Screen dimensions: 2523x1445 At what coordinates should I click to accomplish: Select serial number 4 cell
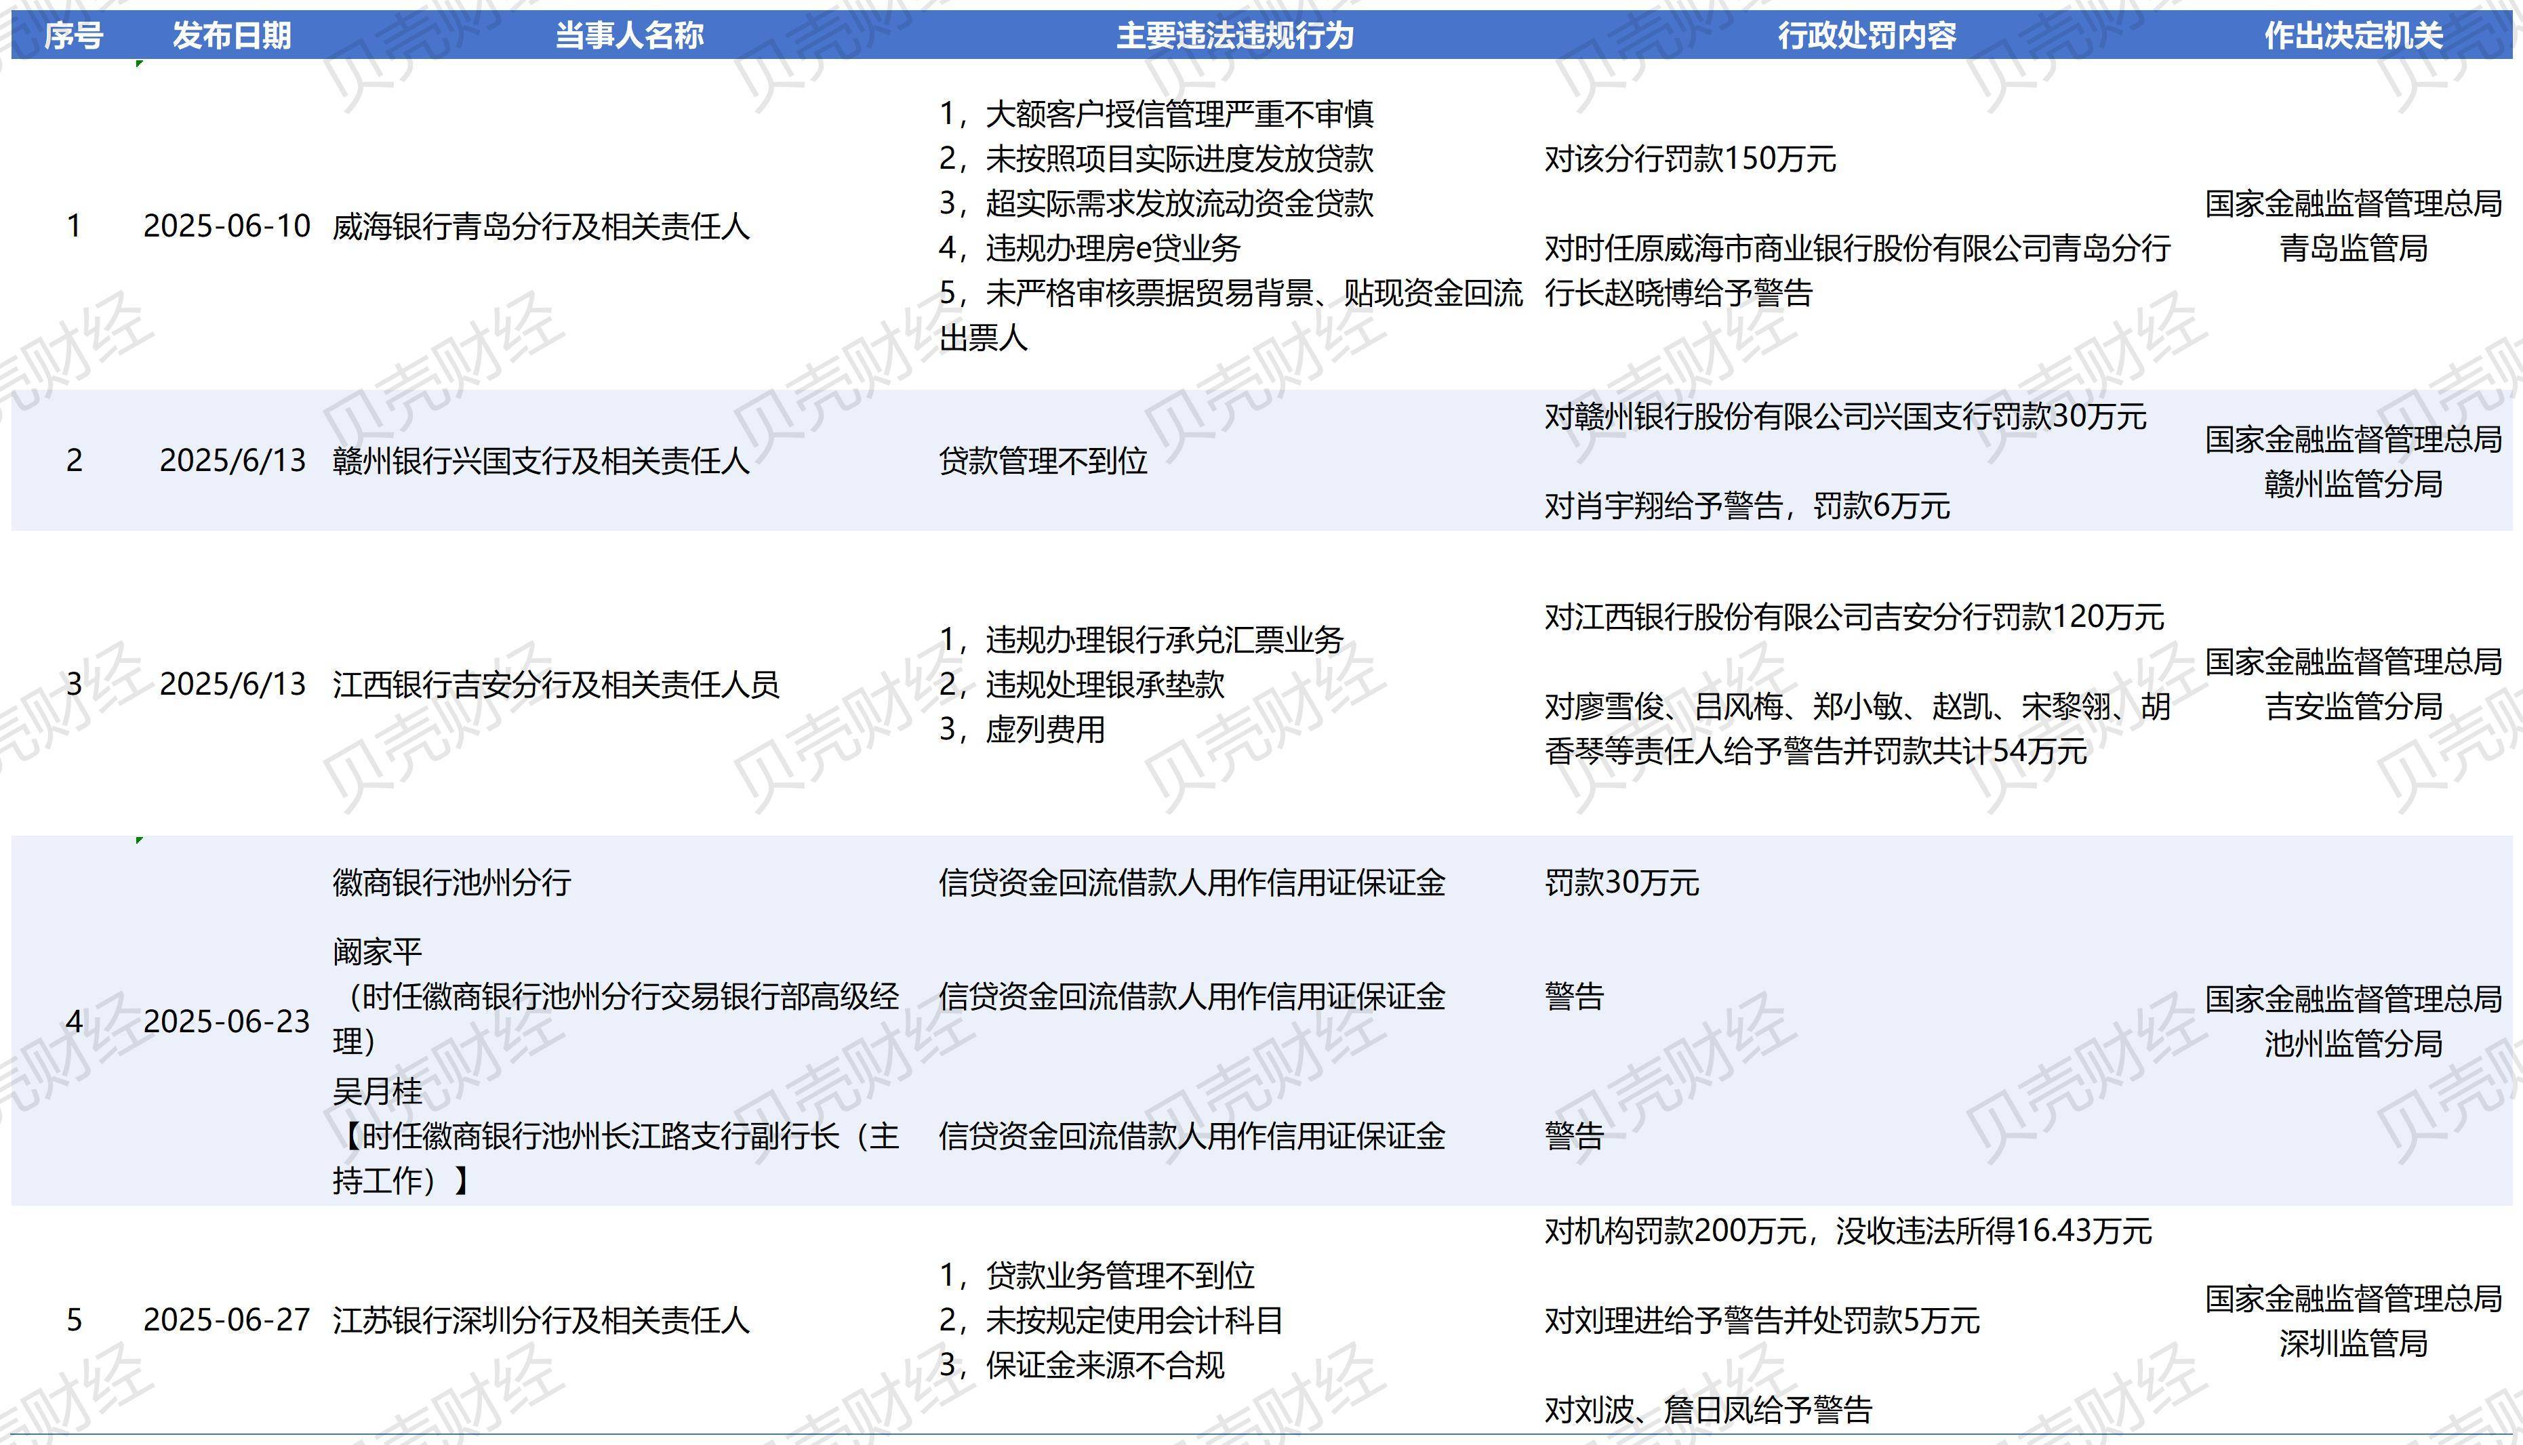pyautogui.click(x=75, y=1021)
